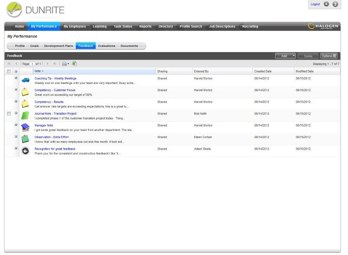Click the Logout link

pos(315,4)
